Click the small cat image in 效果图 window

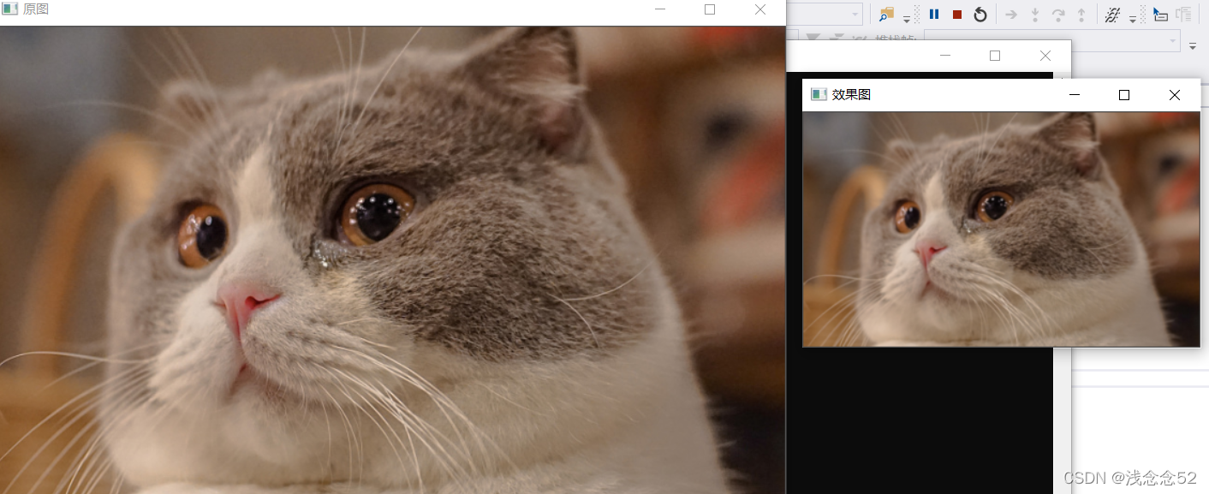coord(1001,229)
